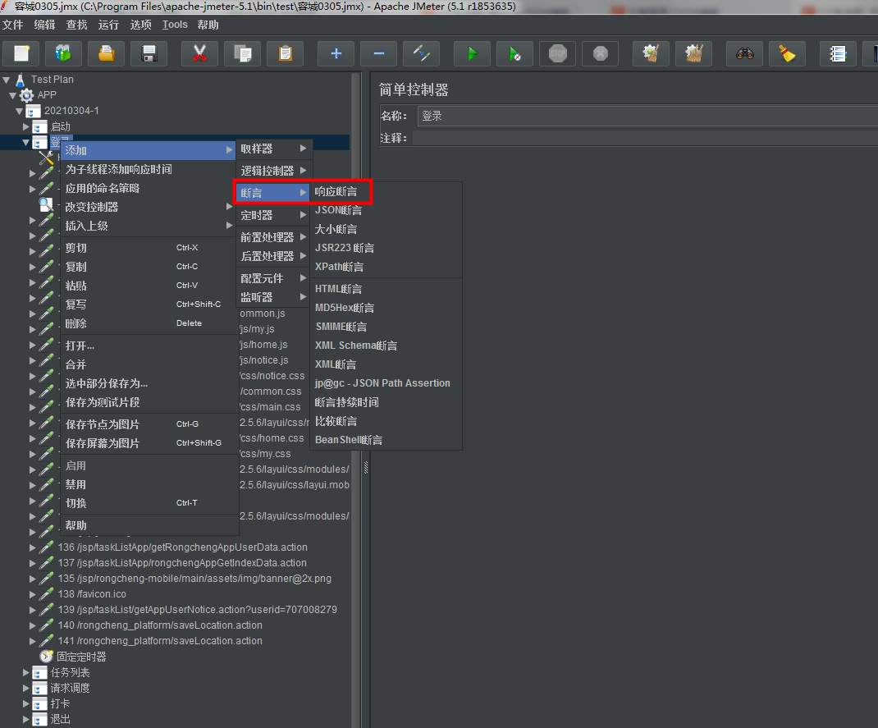Select the Test Plan flask icon
Image resolution: width=878 pixels, height=728 pixels.
click(21, 80)
